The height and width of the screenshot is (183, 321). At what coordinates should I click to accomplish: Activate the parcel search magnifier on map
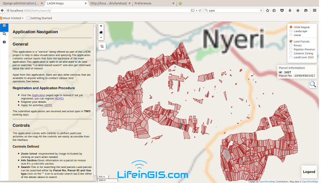tap(313, 84)
